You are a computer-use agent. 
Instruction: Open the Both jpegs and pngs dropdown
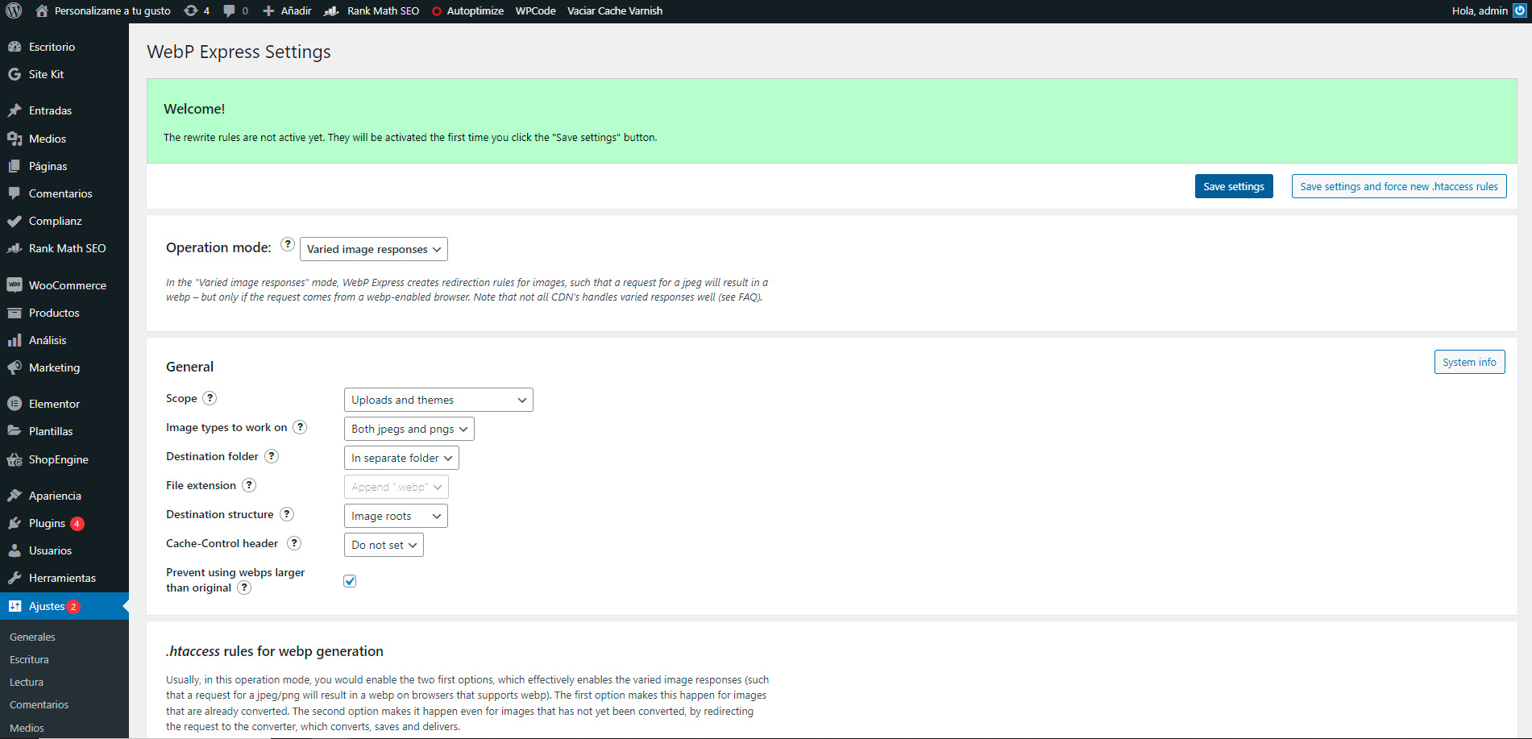coord(409,429)
